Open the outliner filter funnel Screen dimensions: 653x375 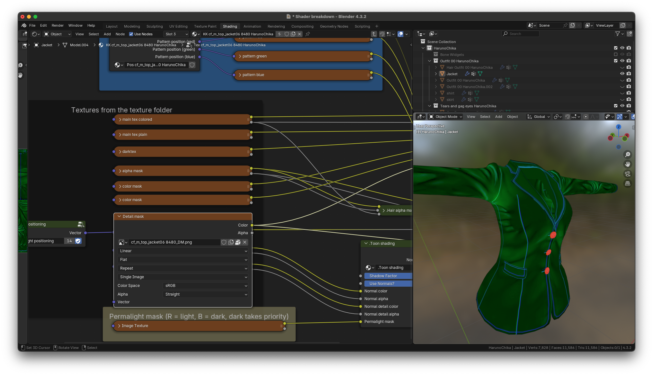[617, 34]
